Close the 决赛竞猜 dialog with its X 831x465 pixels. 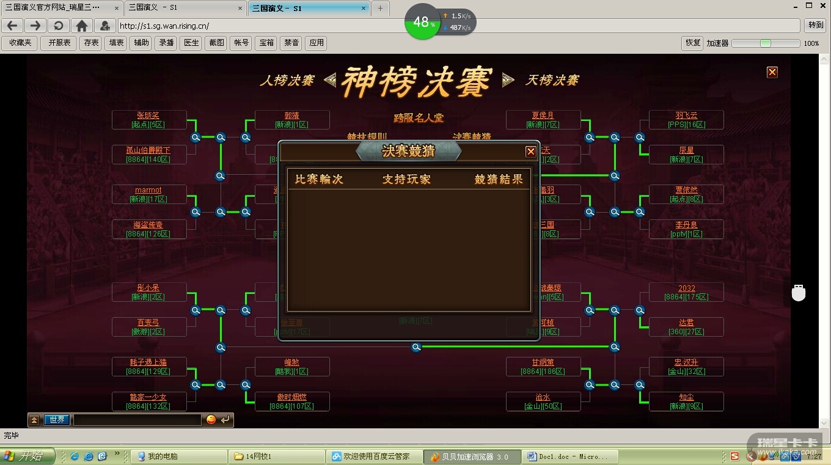tap(530, 152)
